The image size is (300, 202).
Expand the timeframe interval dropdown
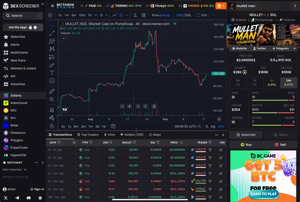point(106,15)
